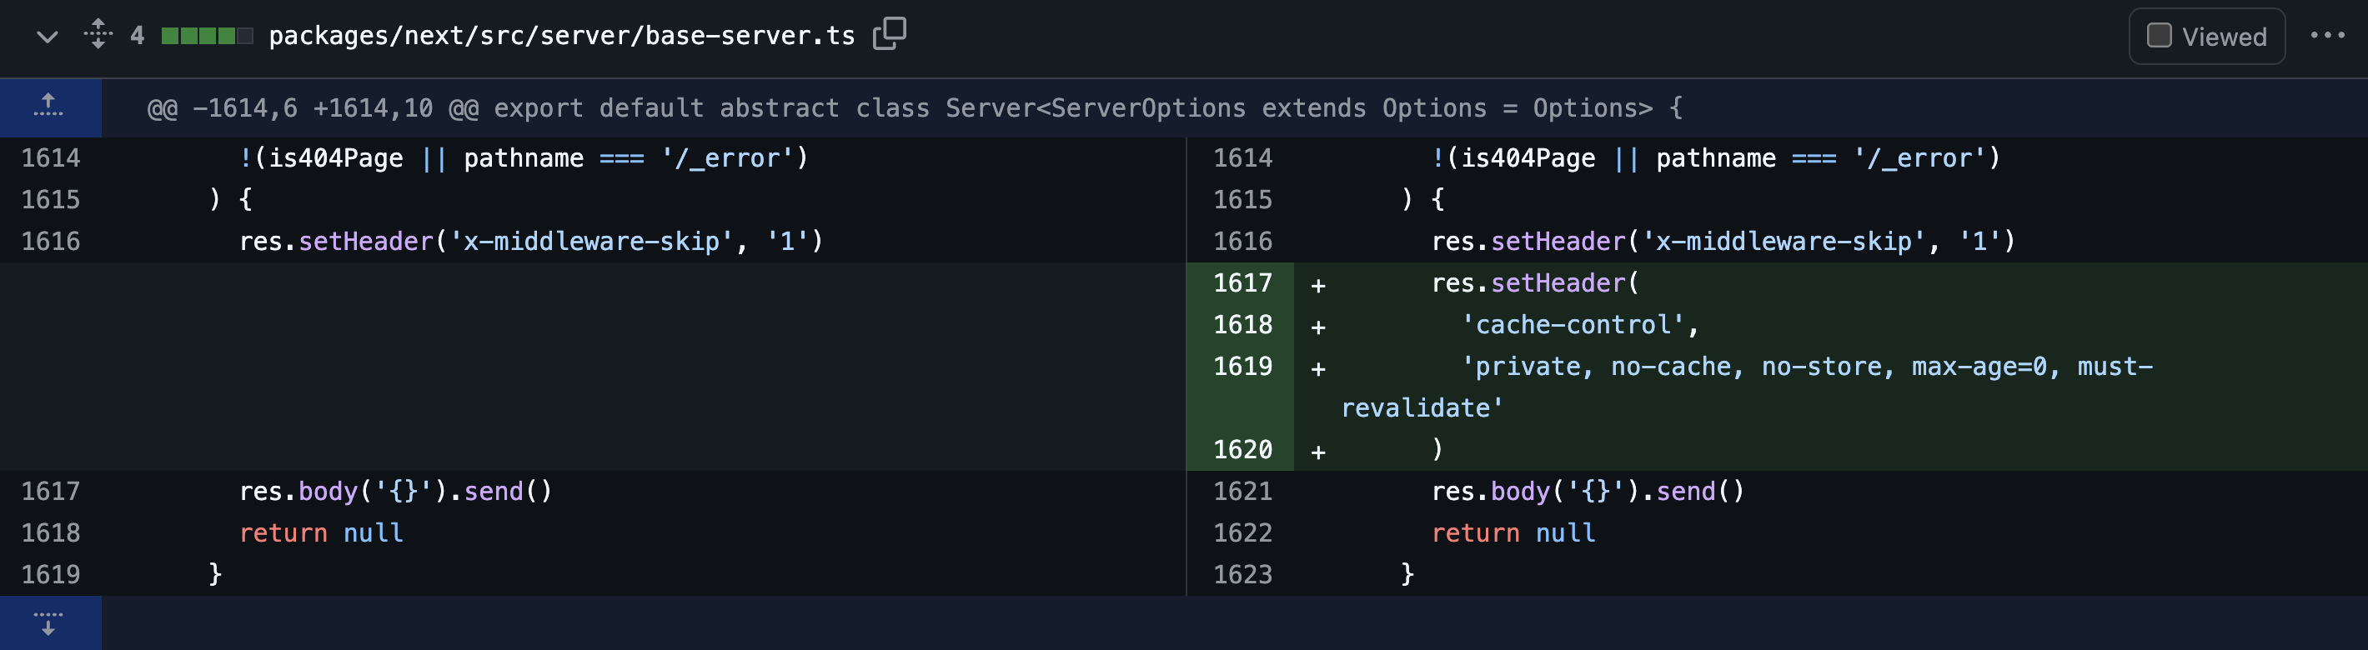
Task: Select added line number 1618
Action: (1242, 324)
